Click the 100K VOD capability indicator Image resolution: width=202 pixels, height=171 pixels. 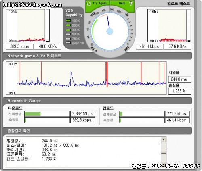(68, 21)
